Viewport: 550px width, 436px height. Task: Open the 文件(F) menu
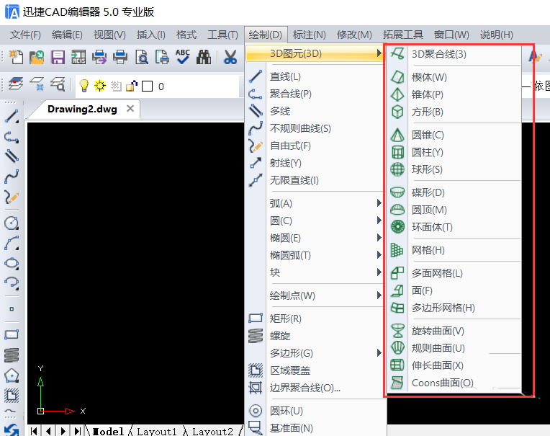coord(26,35)
